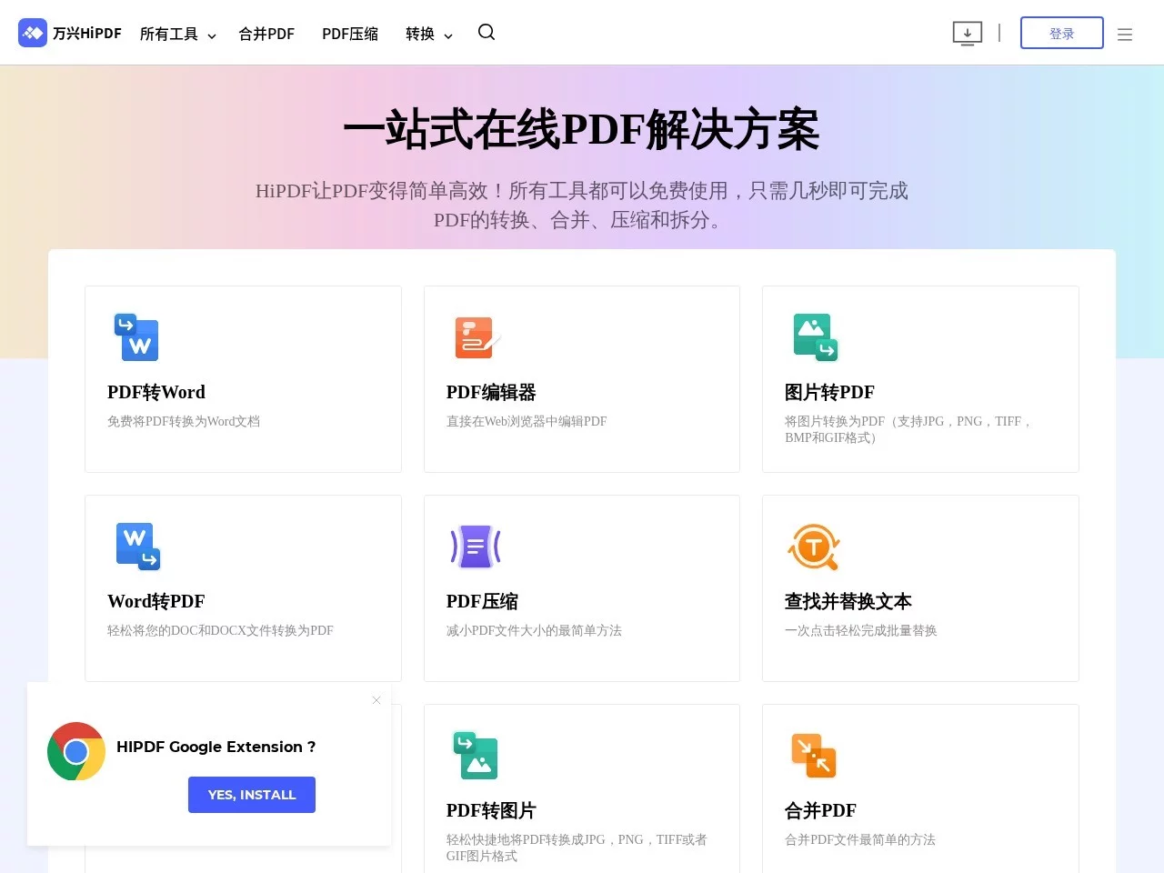This screenshot has width=1164, height=873.
Task: Select the 查找并替换文本 tool icon
Action: (814, 546)
